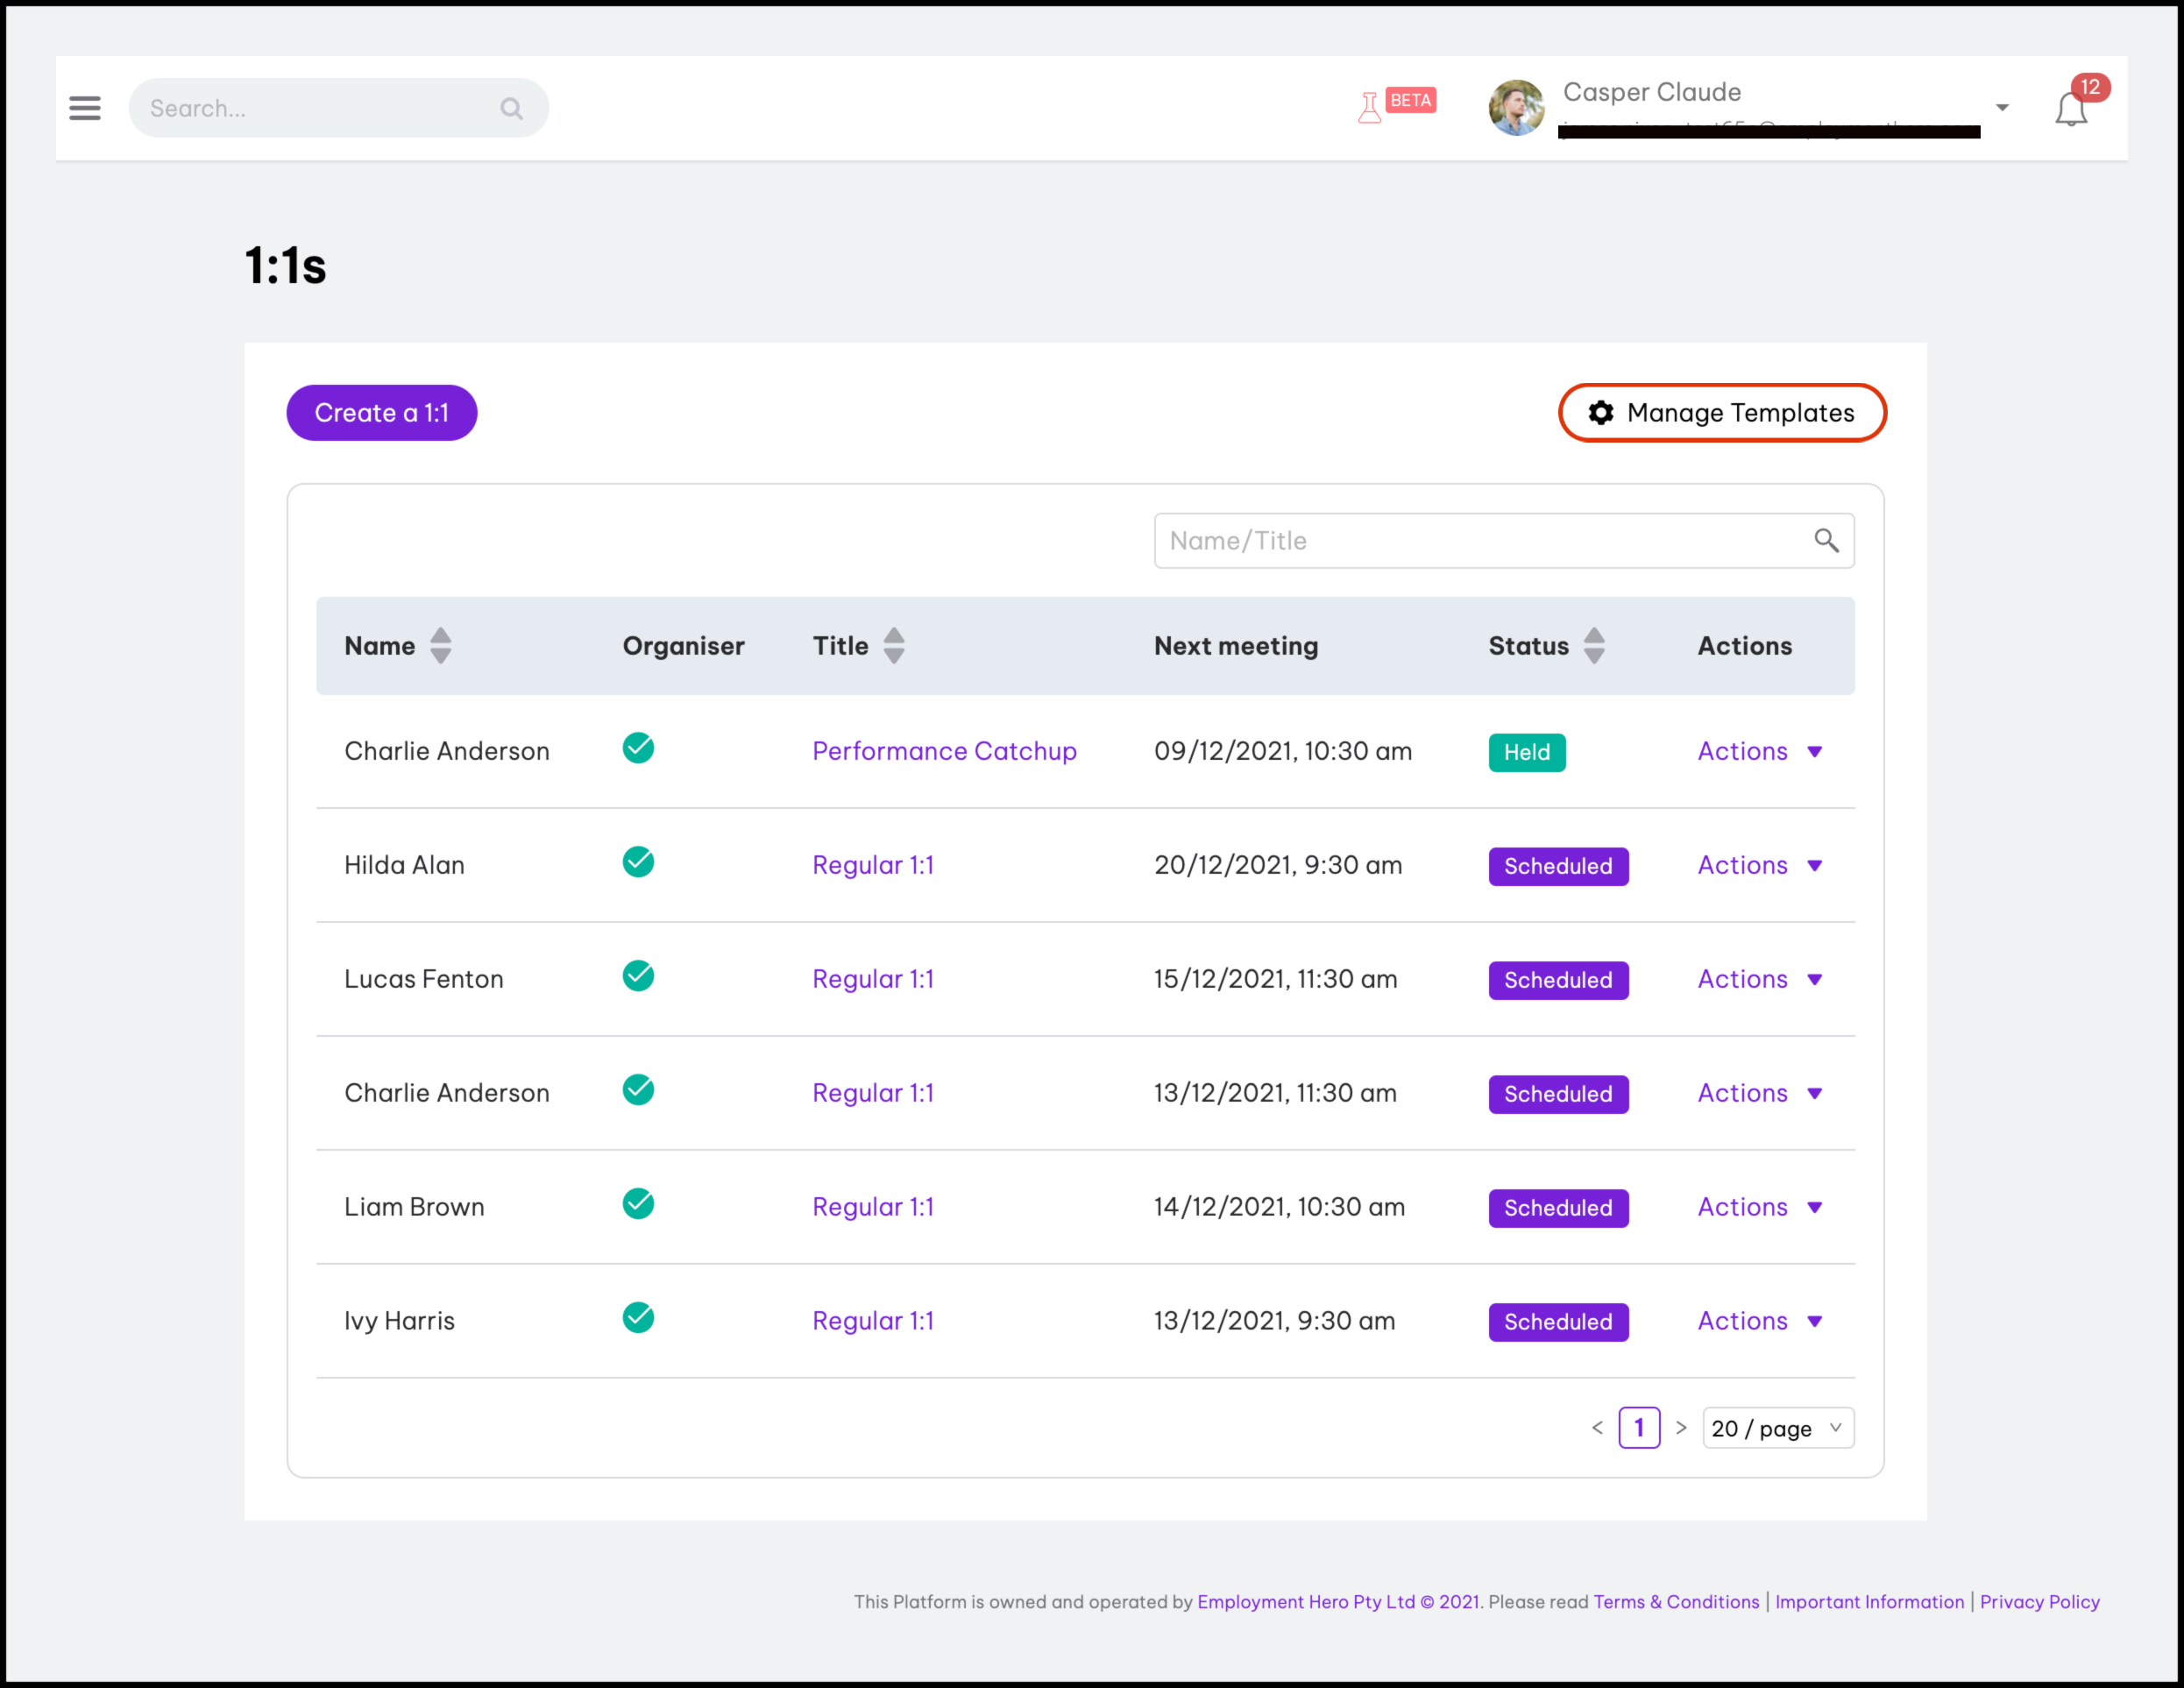Open the Beta lab flask icon
Viewport: 2184px width, 1688px height.
[x=1369, y=107]
